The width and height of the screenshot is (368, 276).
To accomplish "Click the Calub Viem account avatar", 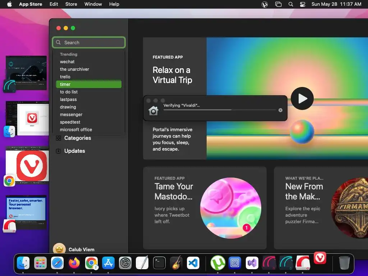I will pyautogui.click(x=59, y=249).
